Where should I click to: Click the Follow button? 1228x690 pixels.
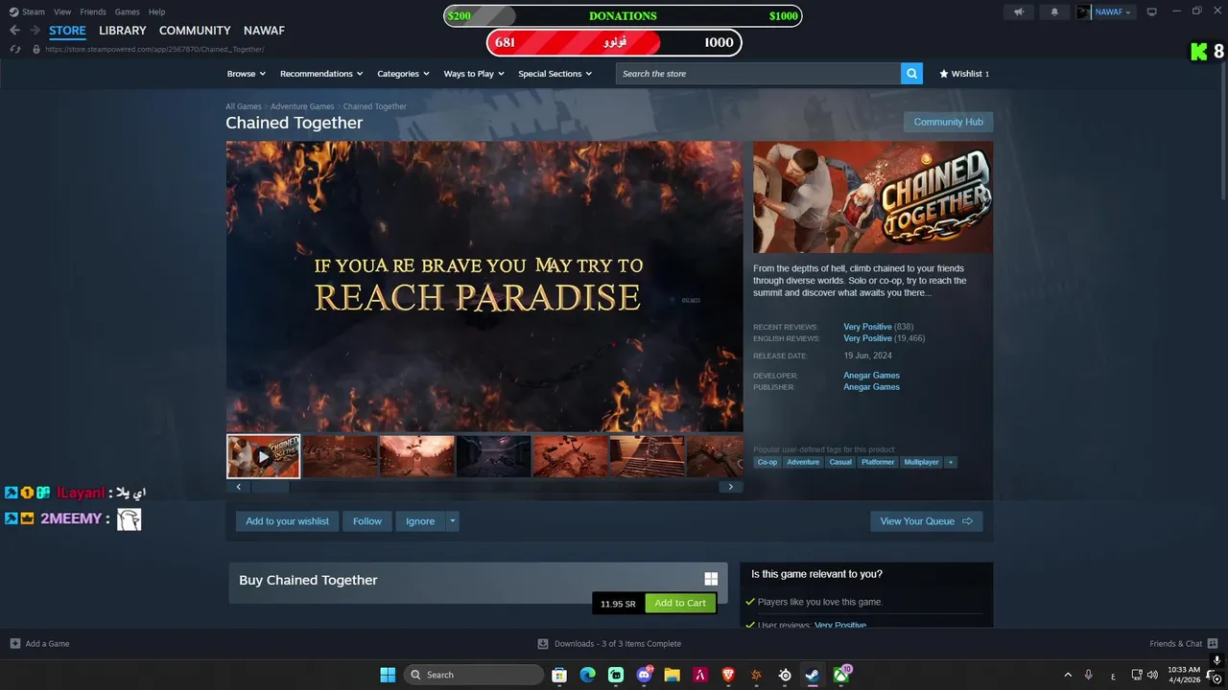pos(367,521)
